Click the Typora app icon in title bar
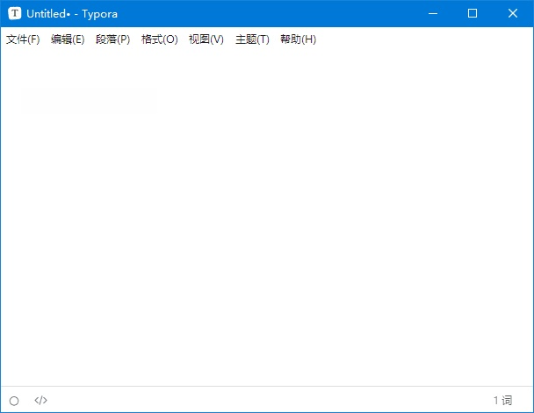 click(14, 13)
